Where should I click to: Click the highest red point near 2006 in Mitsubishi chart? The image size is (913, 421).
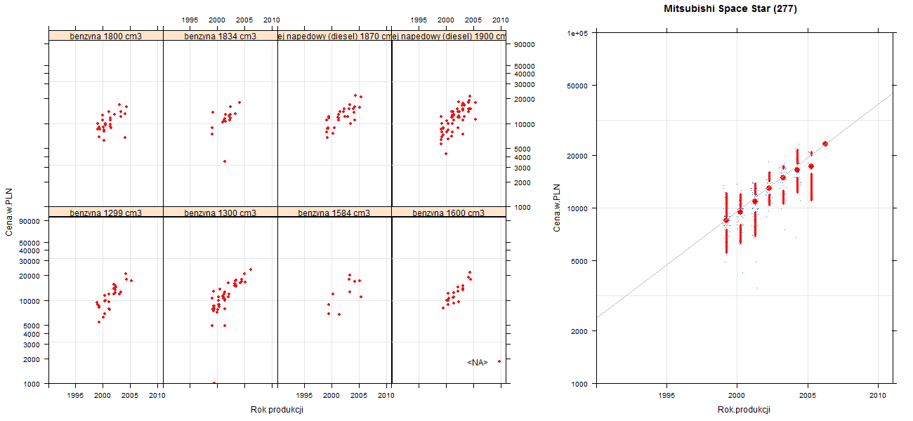pyautogui.click(x=825, y=144)
